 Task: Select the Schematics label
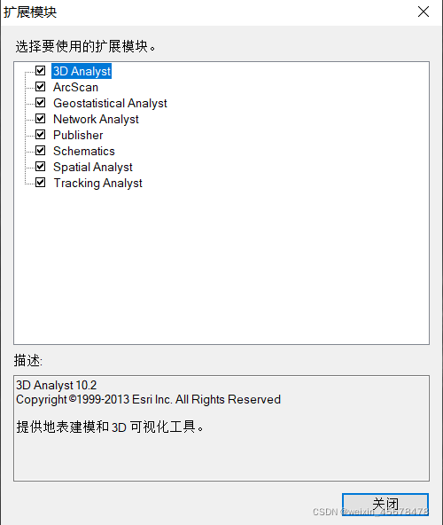(84, 151)
